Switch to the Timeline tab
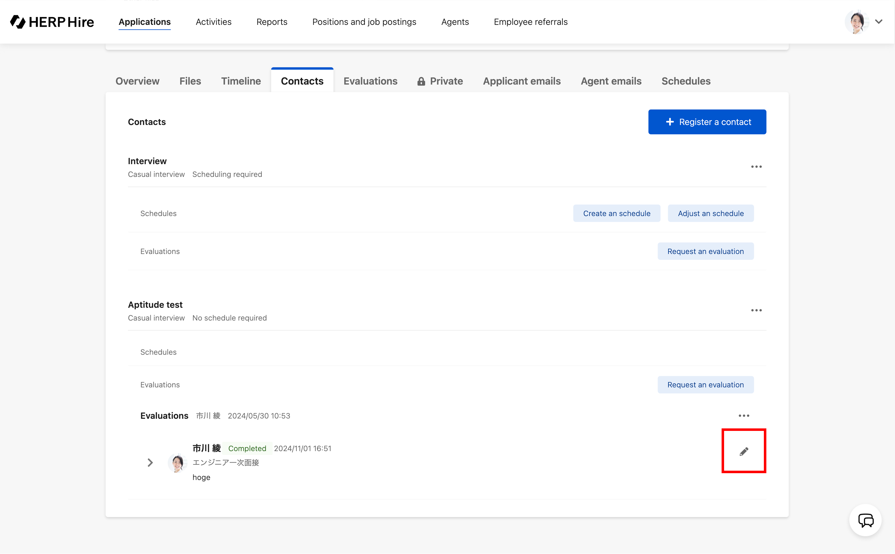The image size is (895, 554). pos(241,81)
